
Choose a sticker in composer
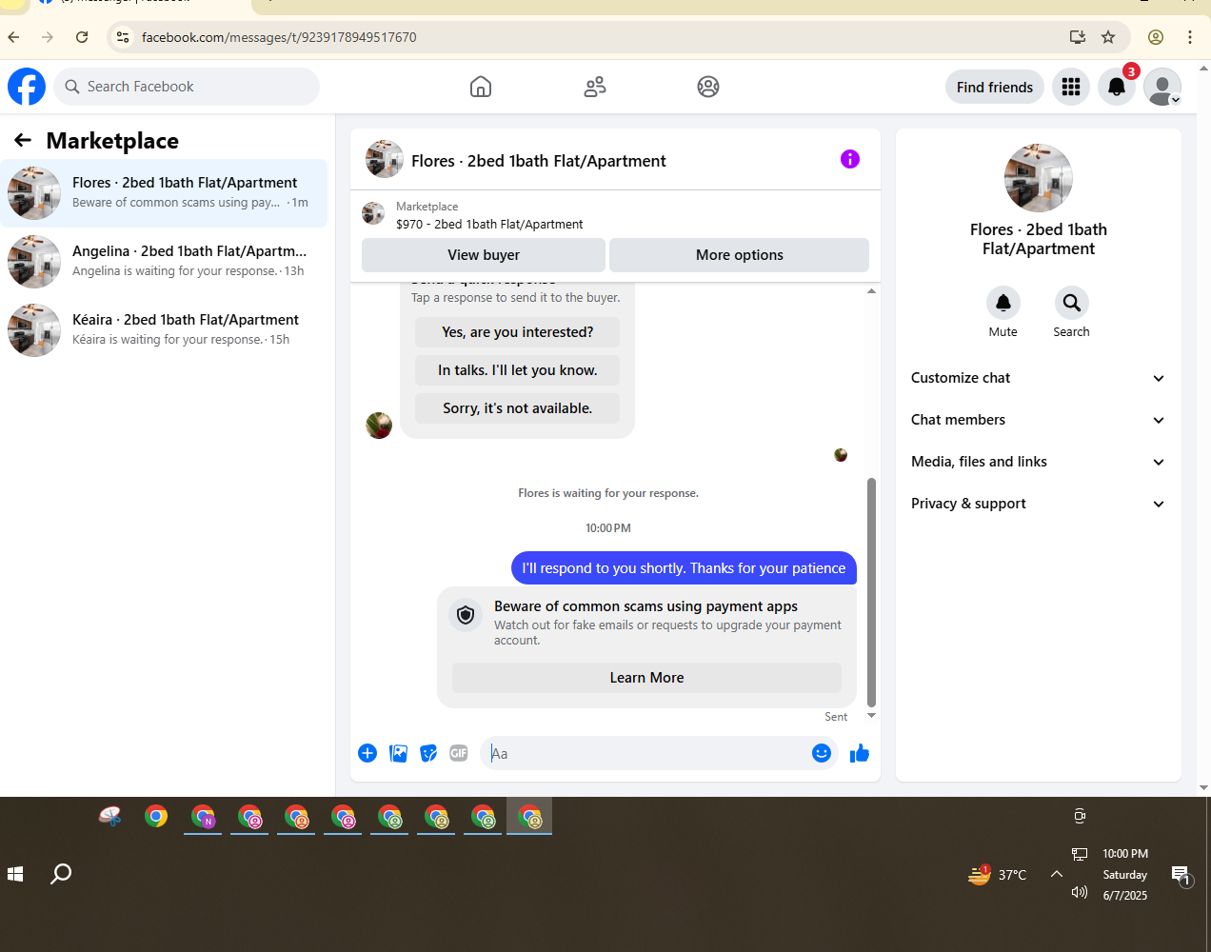(x=428, y=753)
